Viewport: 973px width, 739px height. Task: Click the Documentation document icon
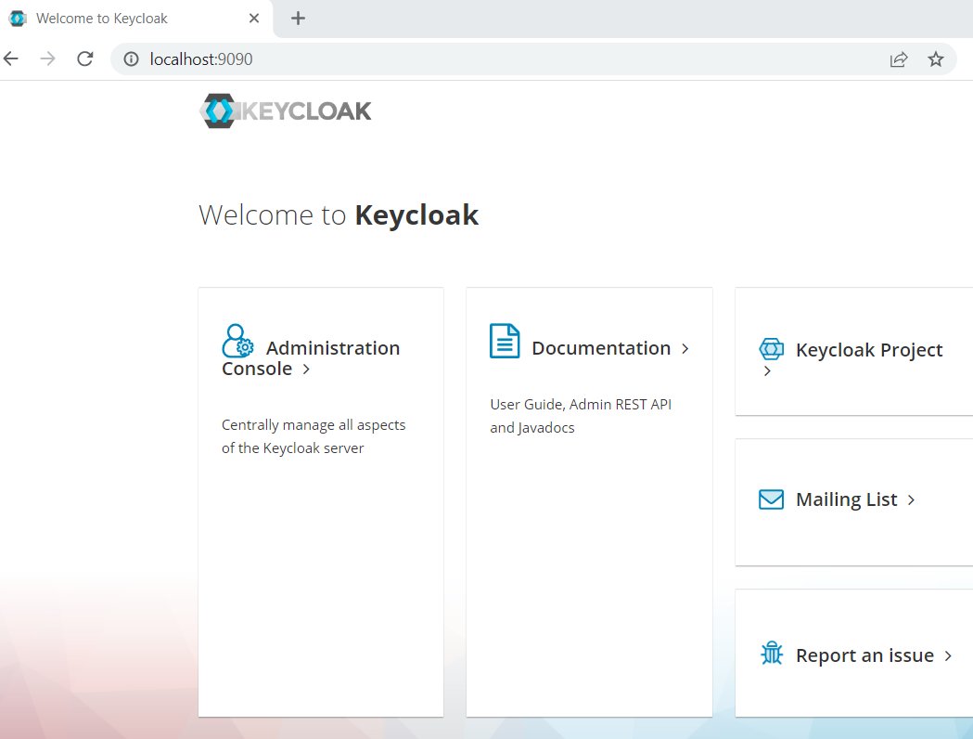(504, 342)
